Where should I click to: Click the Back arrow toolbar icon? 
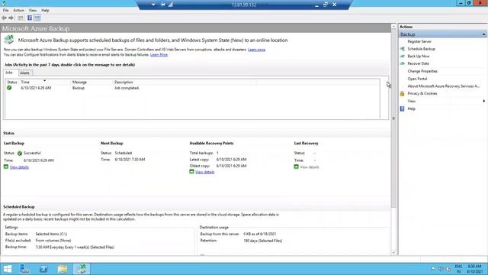pyautogui.click(x=4, y=18)
